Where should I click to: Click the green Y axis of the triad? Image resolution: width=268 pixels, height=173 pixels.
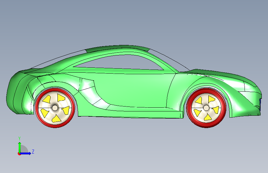(20, 147)
